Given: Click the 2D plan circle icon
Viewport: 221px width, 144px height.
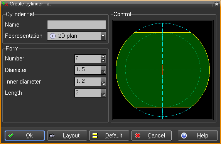Looking at the screenshot, I should [x=52, y=36].
